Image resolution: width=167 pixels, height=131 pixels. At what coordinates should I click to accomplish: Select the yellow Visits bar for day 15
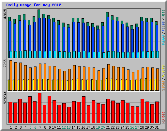coord(77,84)
